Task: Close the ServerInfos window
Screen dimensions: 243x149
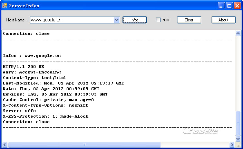Action: tap(237, 6)
